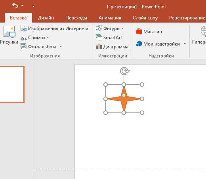Screen dimensions: 206x179
Task: Open the Переходы ribbon tab
Action: (x=76, y=18)
